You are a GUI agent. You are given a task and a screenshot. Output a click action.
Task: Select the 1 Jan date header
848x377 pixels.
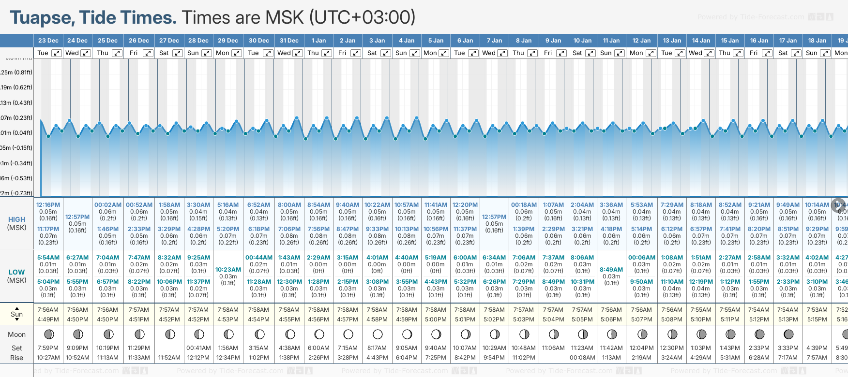[x=318, y=41]
